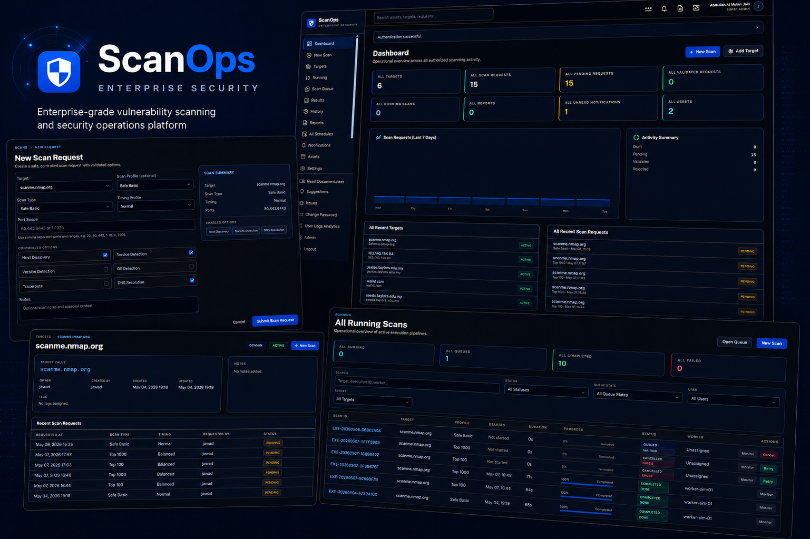Image resolution: width=810 pixels, height=539 pixels.
Task: Click Submit Scan Request button
Action: point(275,320)
